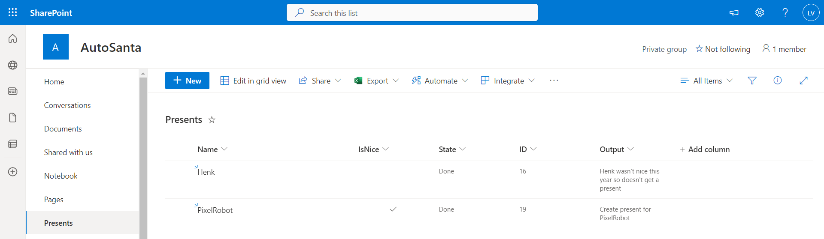Open the Home icon in left rail

13,39
